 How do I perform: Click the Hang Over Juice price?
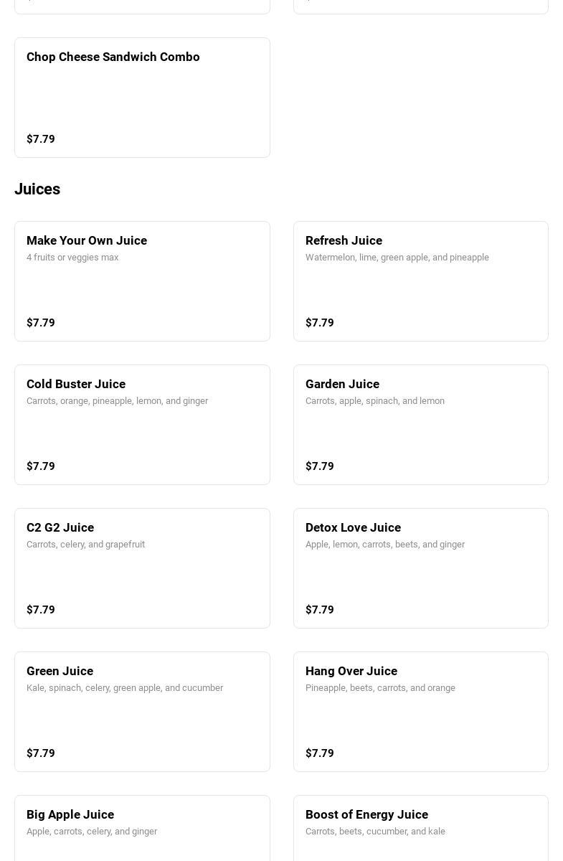320,753
